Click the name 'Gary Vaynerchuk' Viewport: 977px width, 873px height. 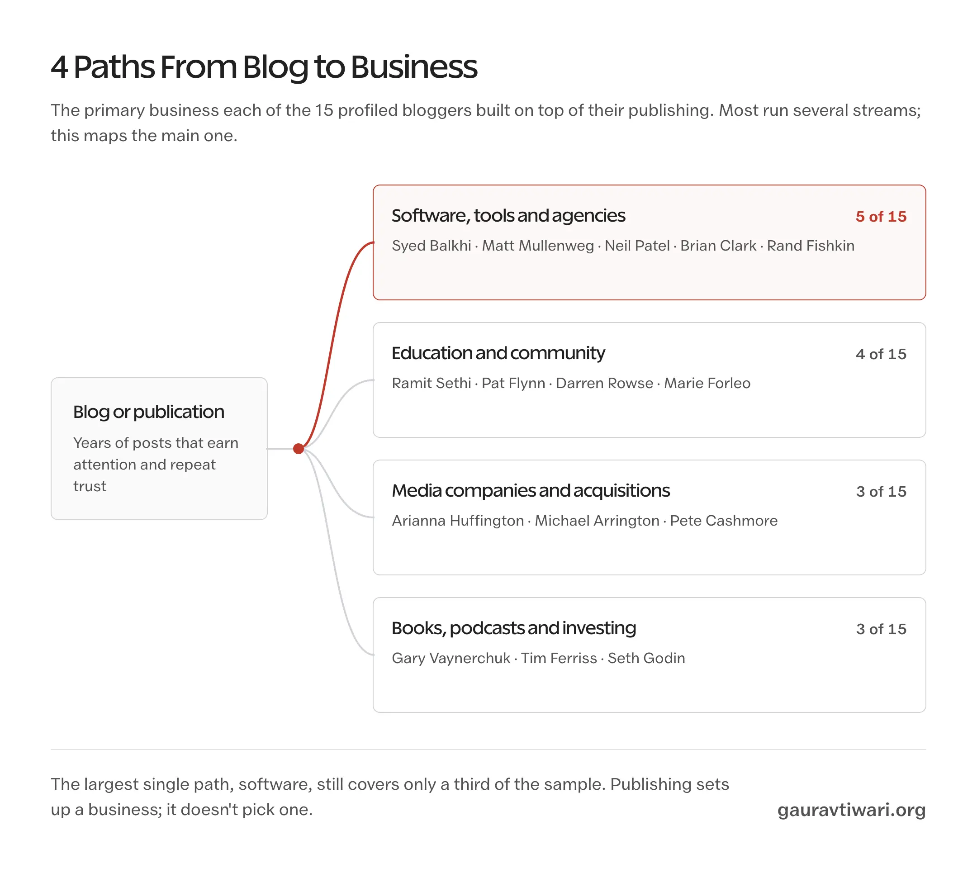coord(451,659)
